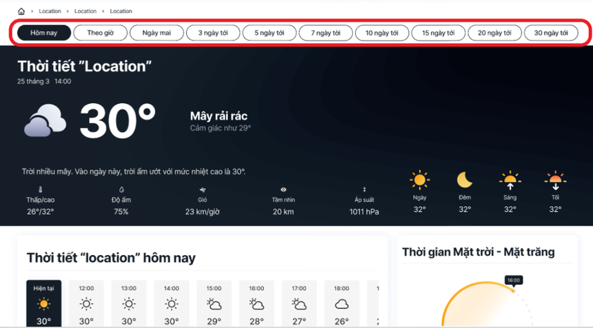Switch to the Ngày mai tab

click(x=157, y=33)
